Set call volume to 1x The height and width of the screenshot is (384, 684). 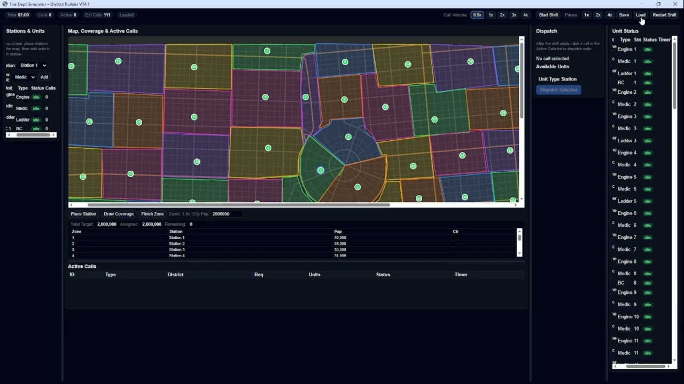point(491,15)
